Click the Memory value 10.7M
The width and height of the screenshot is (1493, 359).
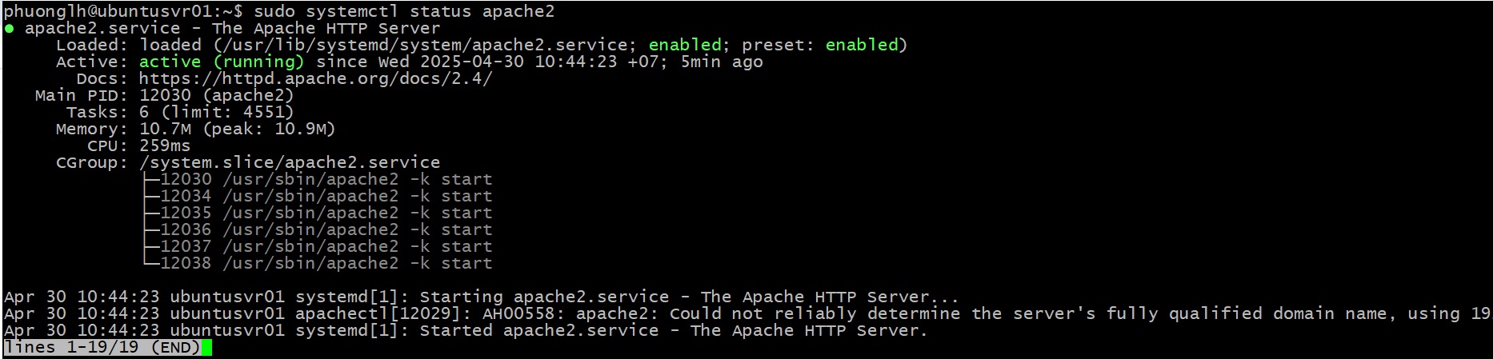click(x=165, y=130)
